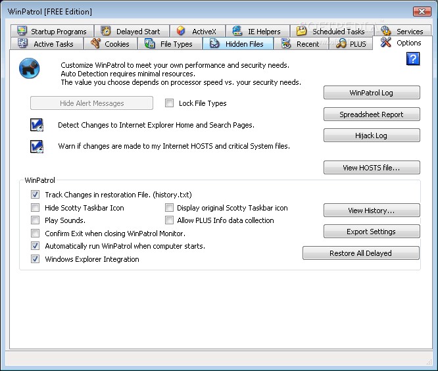Enable Play Sounds checkbox
The width and height of the screenshot is (438, 371).
[x=36, y=220]
